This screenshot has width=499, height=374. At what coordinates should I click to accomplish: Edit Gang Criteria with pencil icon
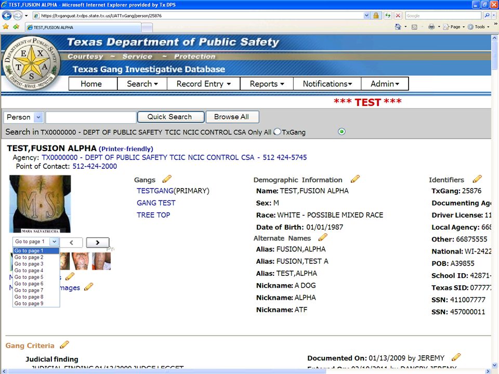click(64, 344)
